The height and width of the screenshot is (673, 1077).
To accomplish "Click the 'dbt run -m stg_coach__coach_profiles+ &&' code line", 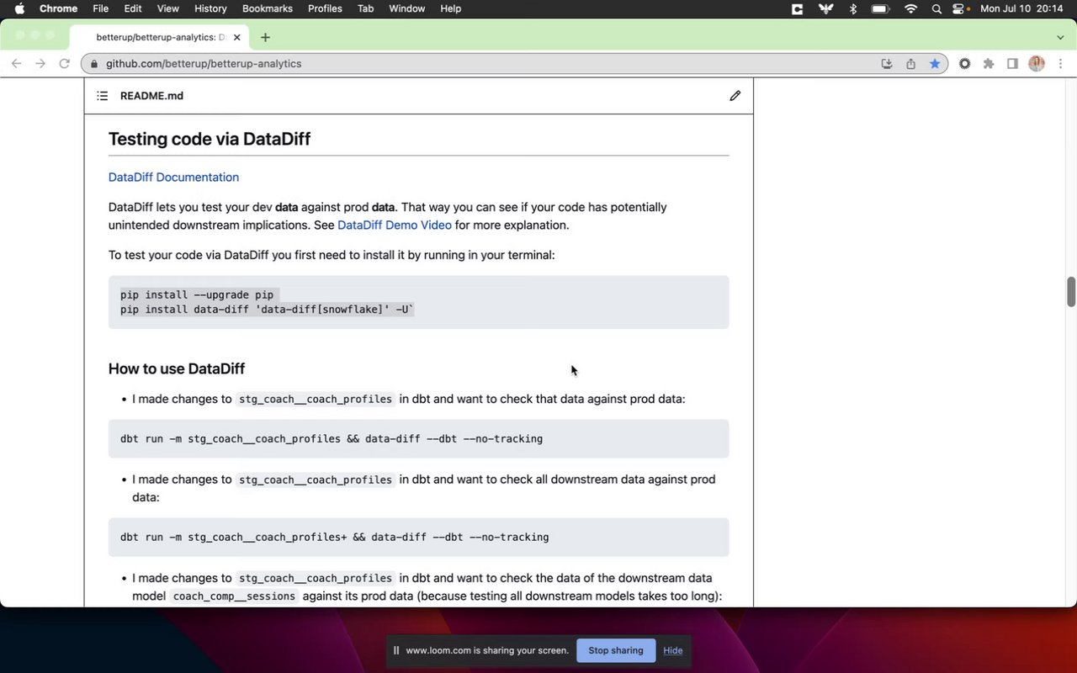I will [x=335, y=538].
